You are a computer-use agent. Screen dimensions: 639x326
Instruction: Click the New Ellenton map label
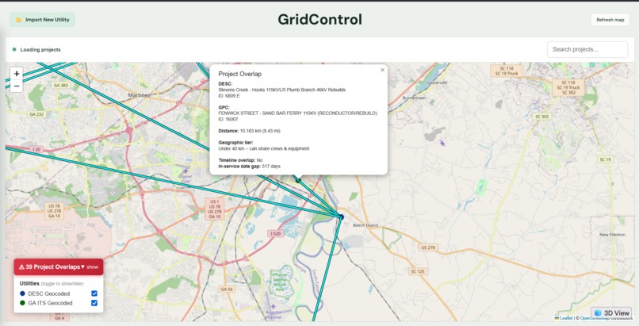612,235
